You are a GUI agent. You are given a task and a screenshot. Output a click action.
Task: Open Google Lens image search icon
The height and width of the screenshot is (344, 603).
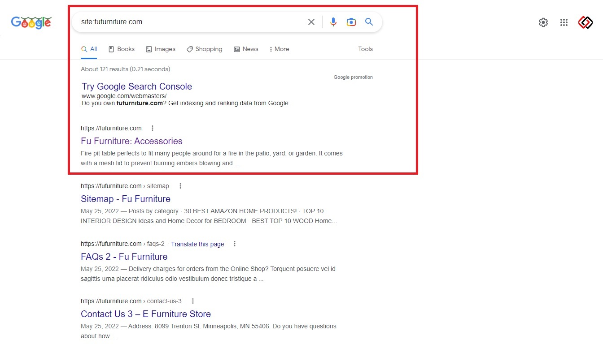(351, 22)
